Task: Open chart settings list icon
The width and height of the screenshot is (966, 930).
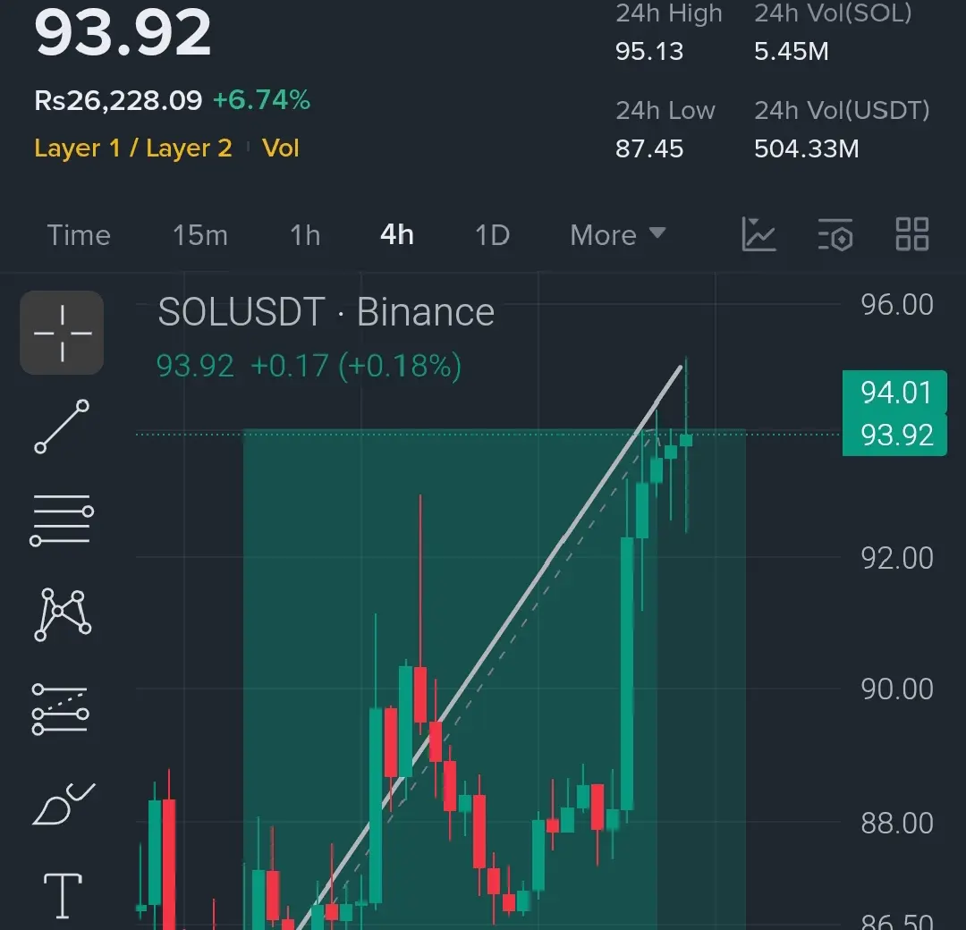Action: click(x=835, y=234)
